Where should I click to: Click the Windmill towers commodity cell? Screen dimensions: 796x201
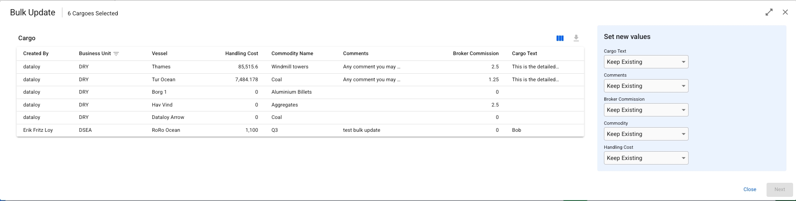290,67
